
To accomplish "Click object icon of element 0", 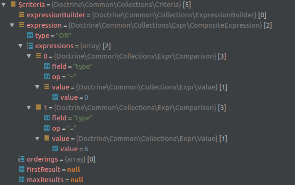I will [38, 56].
